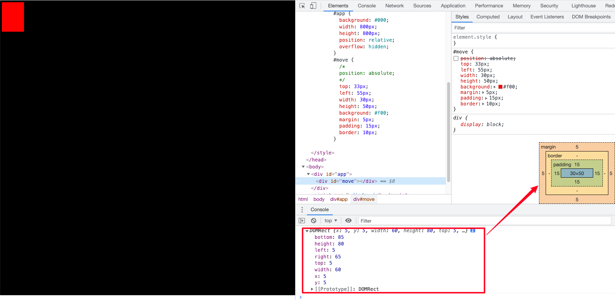
Task: Click the blue info badge beside DOMRect
Action: click(x=473, y=231)
